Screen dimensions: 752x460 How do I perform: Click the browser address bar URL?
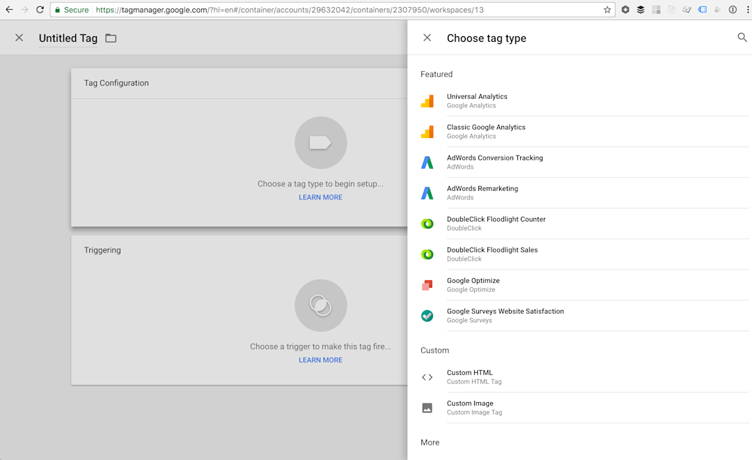click(x=290, y=10)
